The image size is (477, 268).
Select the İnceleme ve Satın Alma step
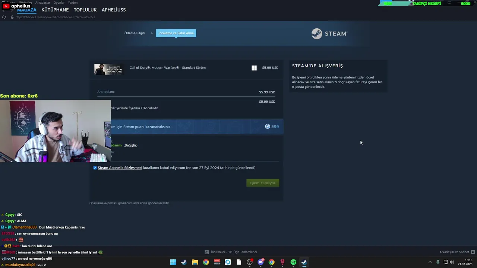[176, 33]
